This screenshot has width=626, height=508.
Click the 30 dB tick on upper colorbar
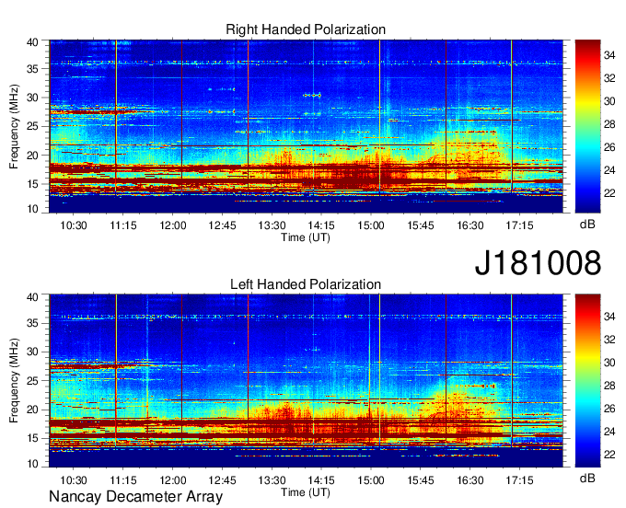609,101
